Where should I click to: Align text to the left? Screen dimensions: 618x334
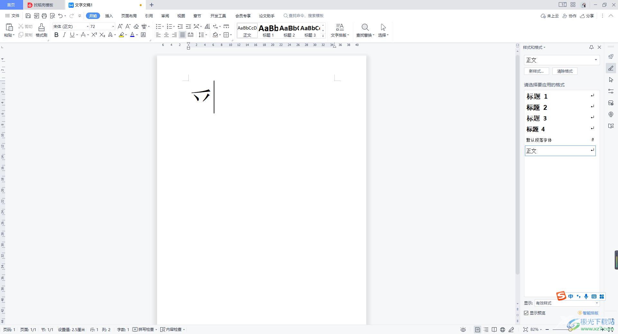[x=158, y=35]
